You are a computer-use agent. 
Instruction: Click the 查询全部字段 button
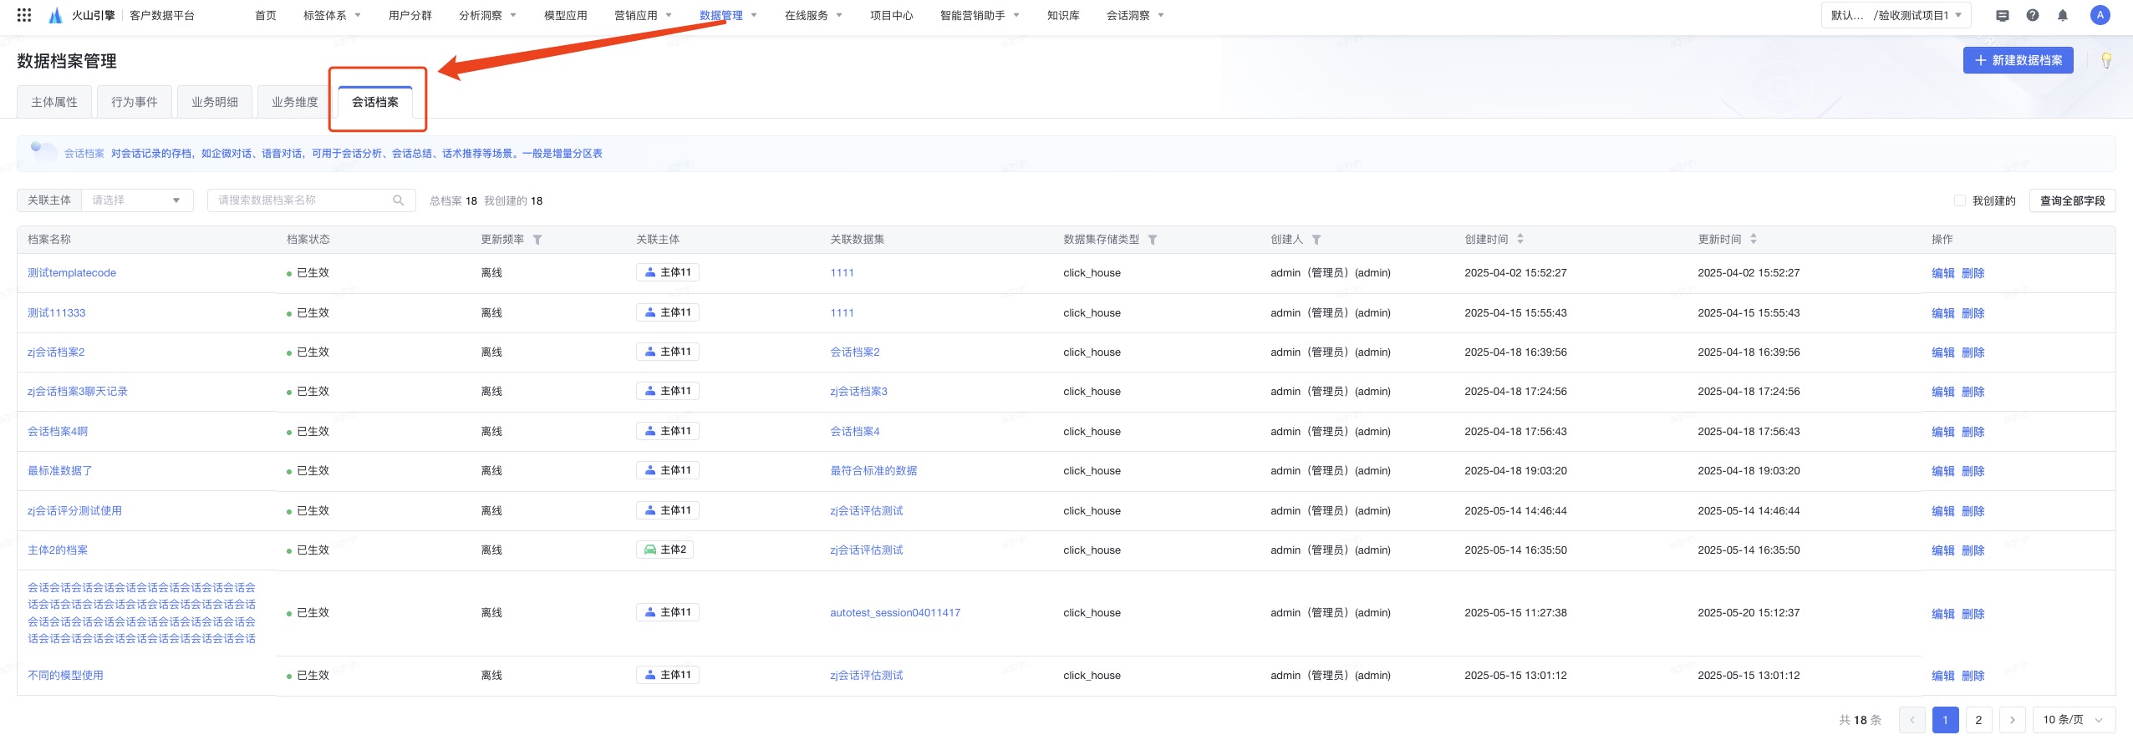pyautogui.click(x=2072, y=200)
